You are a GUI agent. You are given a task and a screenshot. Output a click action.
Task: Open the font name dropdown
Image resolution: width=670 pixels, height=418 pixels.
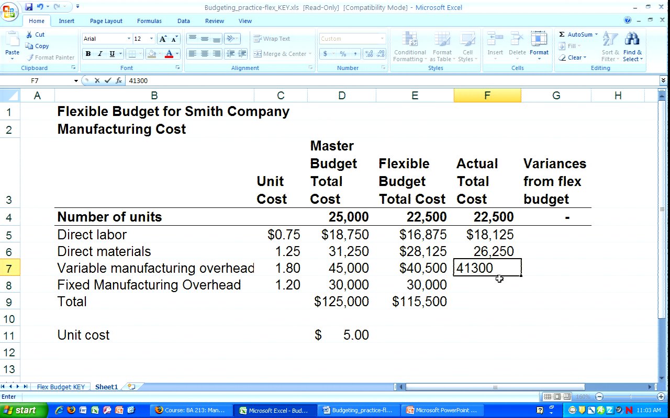pos(129,39)
